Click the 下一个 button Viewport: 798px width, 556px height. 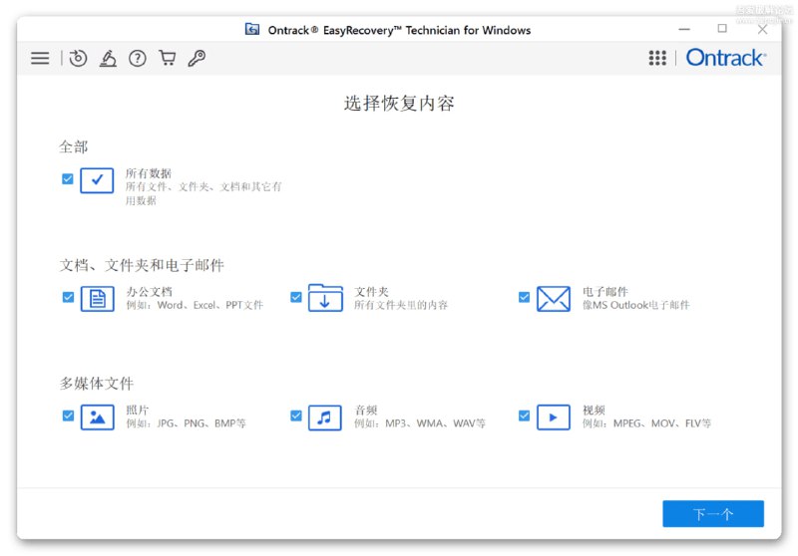pos(713,514)
